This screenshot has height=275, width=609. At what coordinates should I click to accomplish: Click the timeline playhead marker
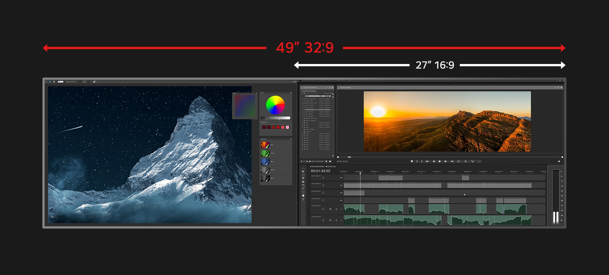click(x=360, y=173)
